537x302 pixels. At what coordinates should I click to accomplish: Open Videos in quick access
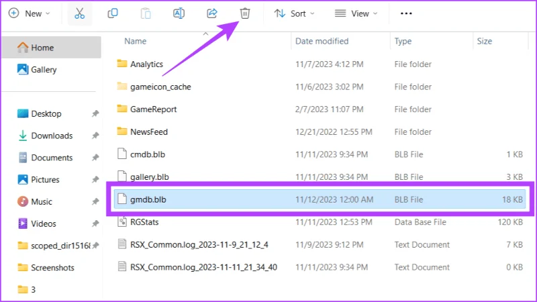[x=36, y=223]
